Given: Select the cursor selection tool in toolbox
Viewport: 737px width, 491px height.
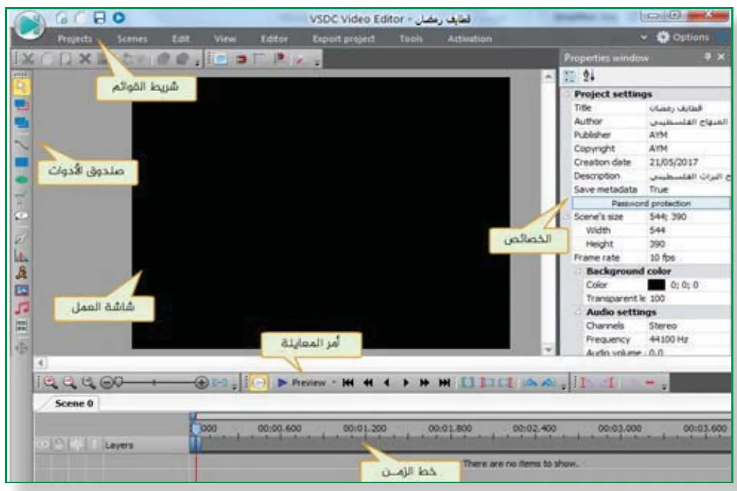Looking at the screenshot, I should click(21, 87).
